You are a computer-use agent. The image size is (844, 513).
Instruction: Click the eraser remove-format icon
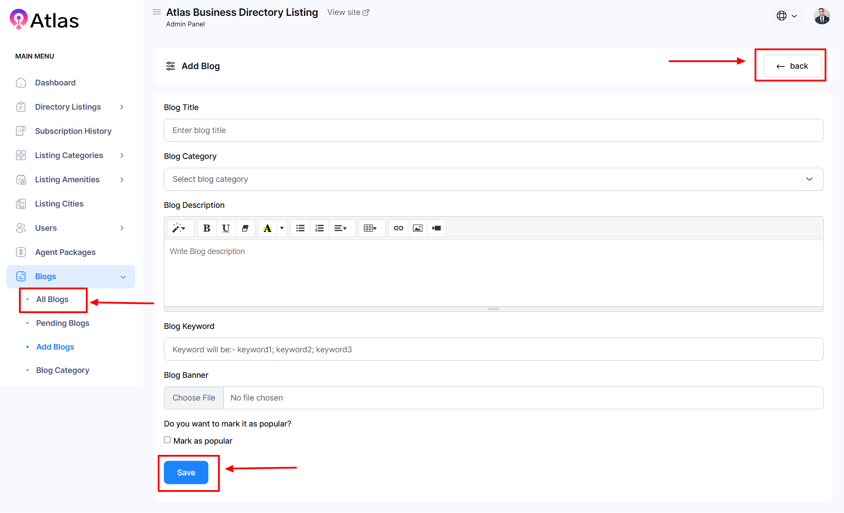click(245, 228)
